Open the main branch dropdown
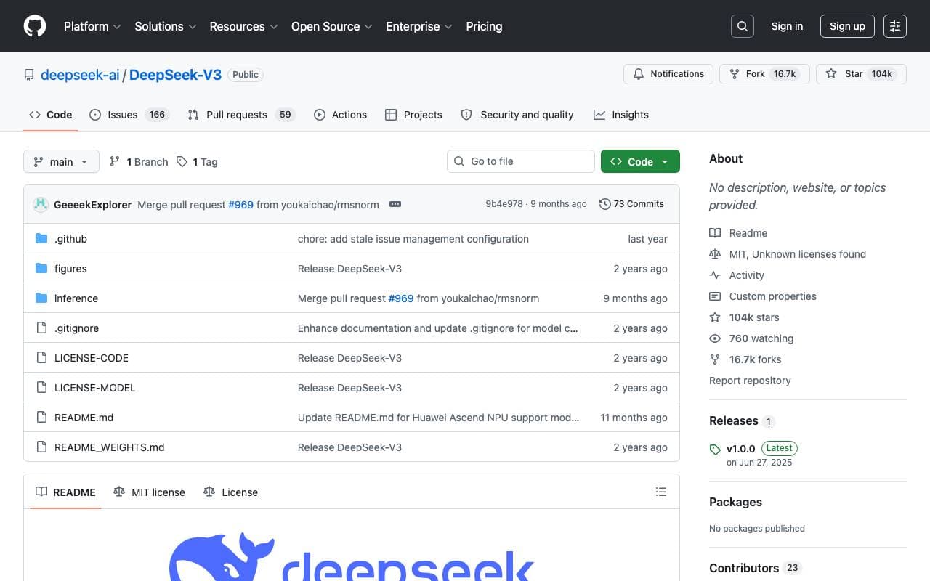The image size is (930, 581). click(61, 161)
